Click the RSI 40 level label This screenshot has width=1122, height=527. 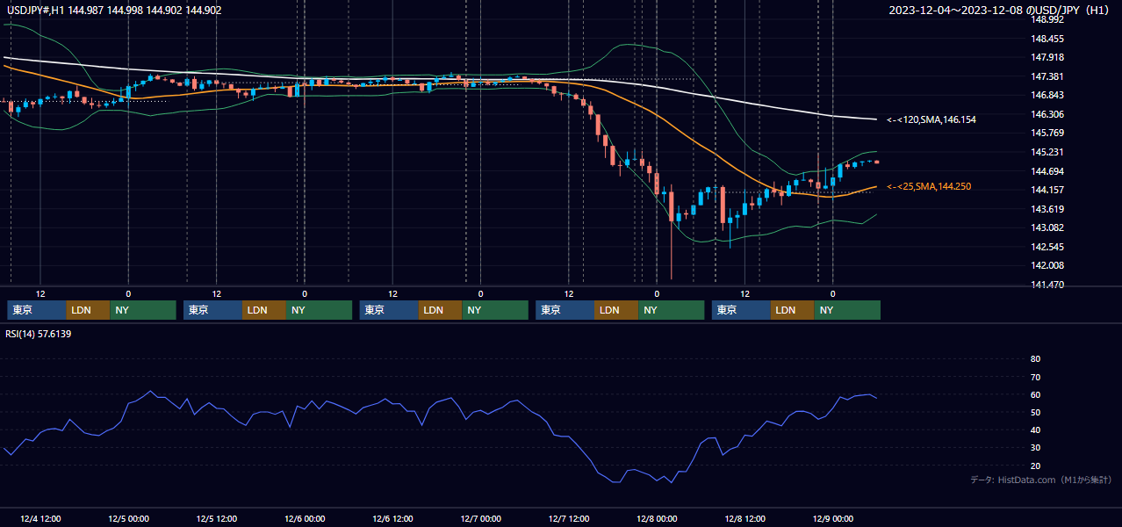click(1035, 430)
